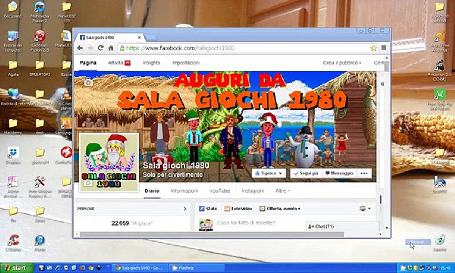This screenshot has height=273, width=455.
Task: Switch to the Diario tab
Action: 152,191
